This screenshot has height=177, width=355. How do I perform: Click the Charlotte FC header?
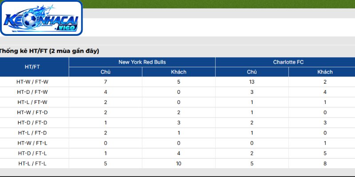point(285,62)
